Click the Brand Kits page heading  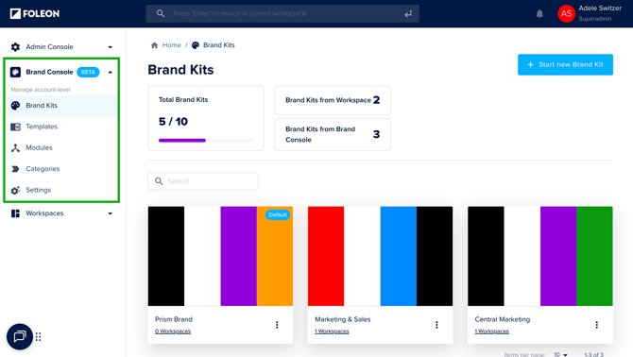click(x=180, y=69)
